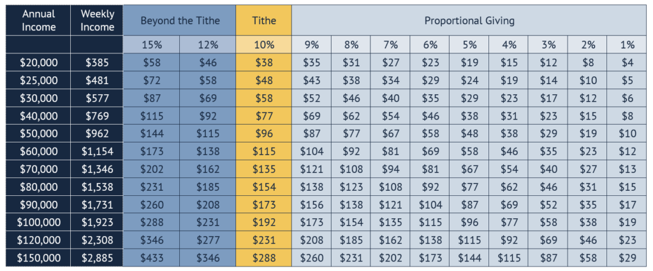This screenshot has width=653, height=271.
Task: Click the $100,000 annual income cell
Action: 37,223
